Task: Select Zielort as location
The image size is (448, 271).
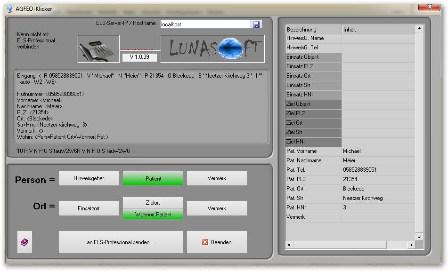Action: tap(153, 203)
